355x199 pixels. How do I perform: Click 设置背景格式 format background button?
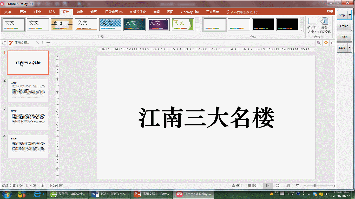click(324, 25)
